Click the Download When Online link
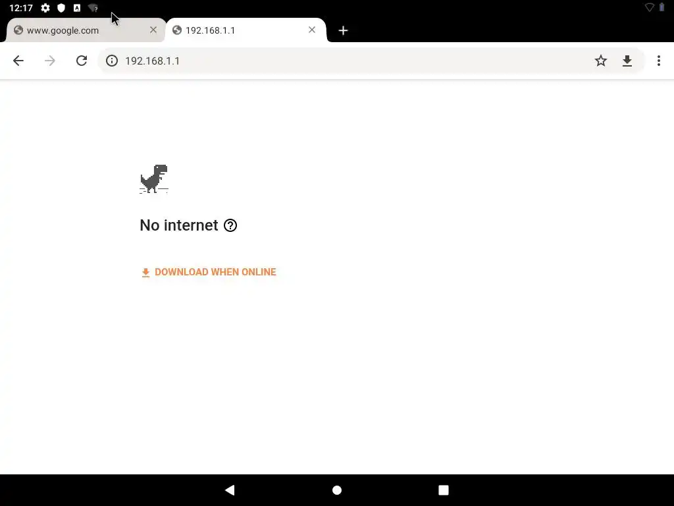The image size is (674, 506). (209, 272)
